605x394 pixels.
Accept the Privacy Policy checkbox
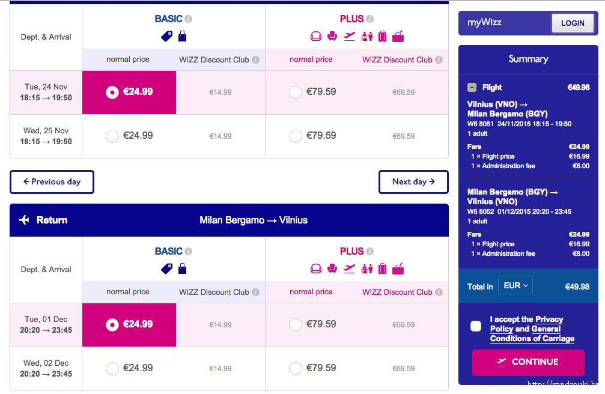476,326
